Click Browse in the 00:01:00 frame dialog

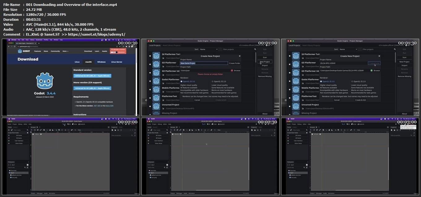pyautogui.click(x=237, y=71)
